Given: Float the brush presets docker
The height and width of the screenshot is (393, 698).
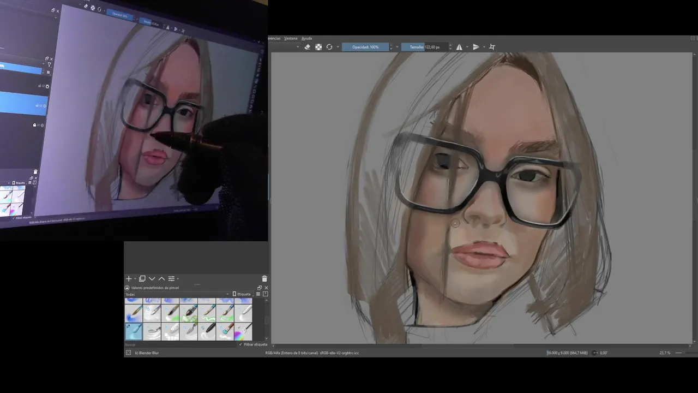Looking at the screenshot, I should (x=260, y=288).
